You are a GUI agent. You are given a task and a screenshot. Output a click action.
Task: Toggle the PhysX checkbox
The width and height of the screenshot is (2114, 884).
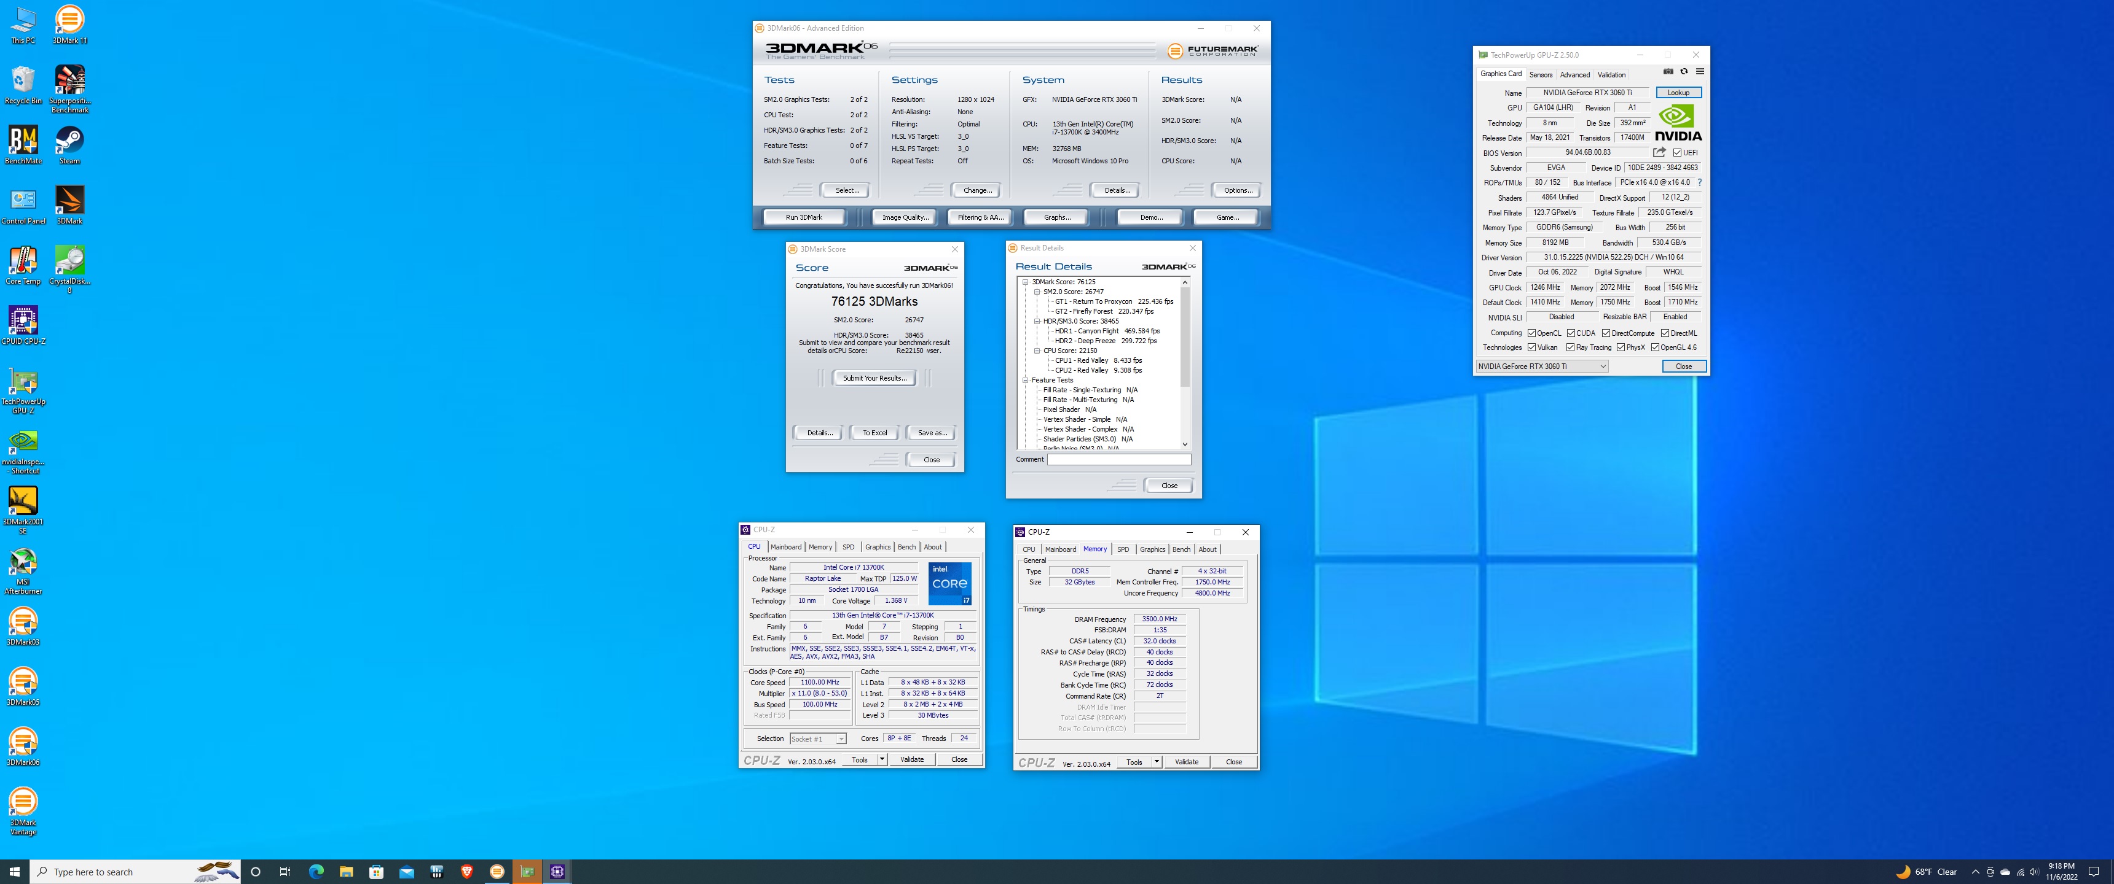pyautogui.click(x=1621, y=347)
